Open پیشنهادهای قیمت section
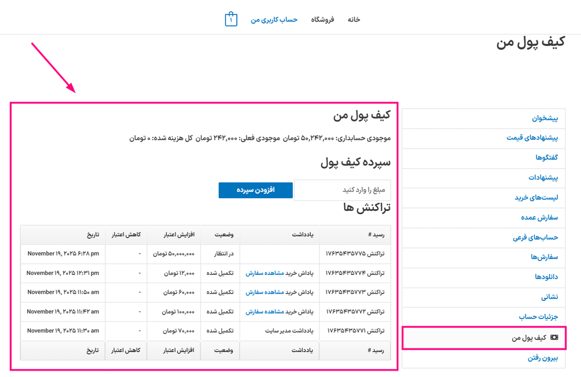Image resolution: width=581 pixels, height=377 pixels. (x=534, y=139)
